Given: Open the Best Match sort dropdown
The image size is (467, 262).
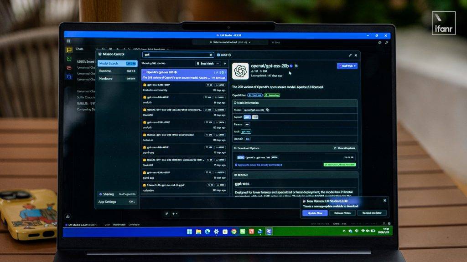Looking at the screenshot, I should [x=208, y=64].
